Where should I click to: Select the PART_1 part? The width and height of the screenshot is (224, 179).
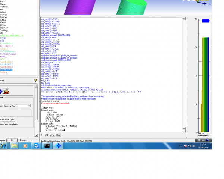tap(4, 57)
